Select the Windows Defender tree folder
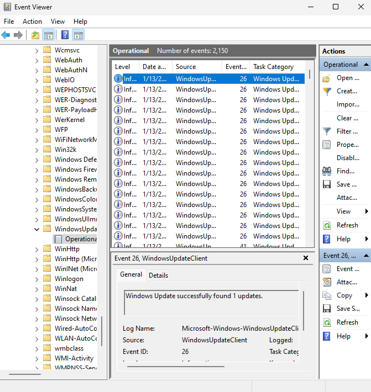 coord(70,160)
